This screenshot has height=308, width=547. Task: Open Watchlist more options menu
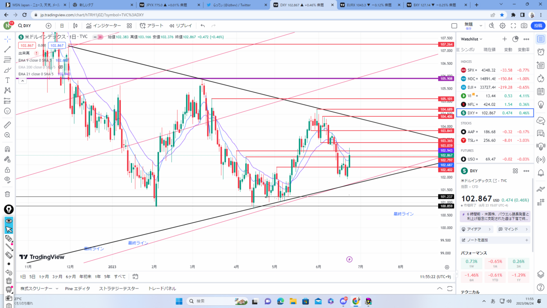click(x=526, y=39)
